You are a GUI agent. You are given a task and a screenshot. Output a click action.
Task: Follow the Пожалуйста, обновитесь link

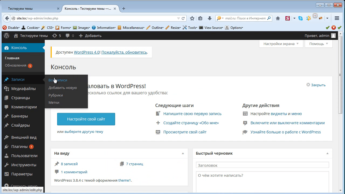pyautogui.click(x=124, y=52)
